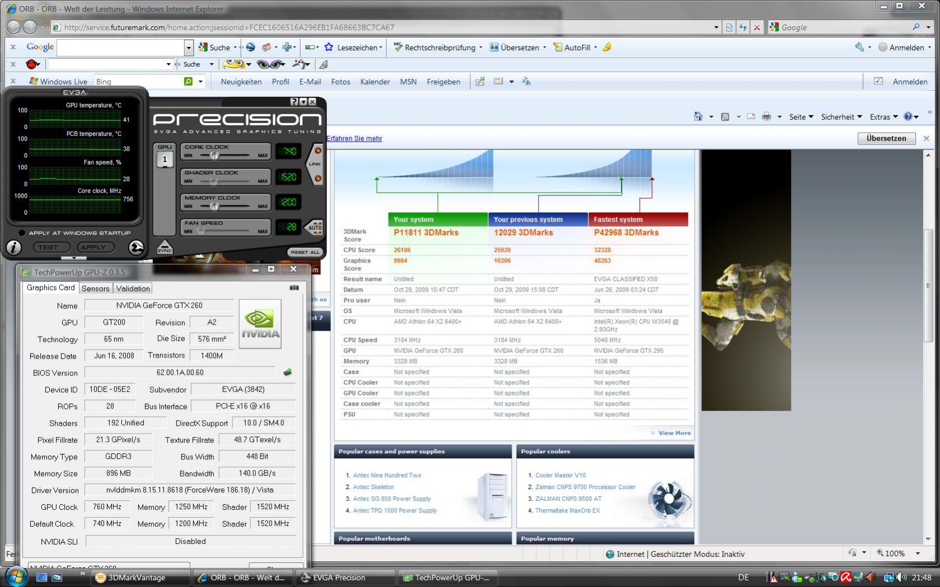Click the volume speaker tray icon

point(901,577)
